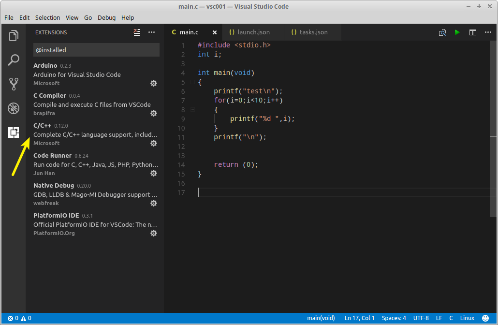This screenshot has height=325, width=498.
Task: Click the errors count in status bar
Action: (x=13, y=318)
